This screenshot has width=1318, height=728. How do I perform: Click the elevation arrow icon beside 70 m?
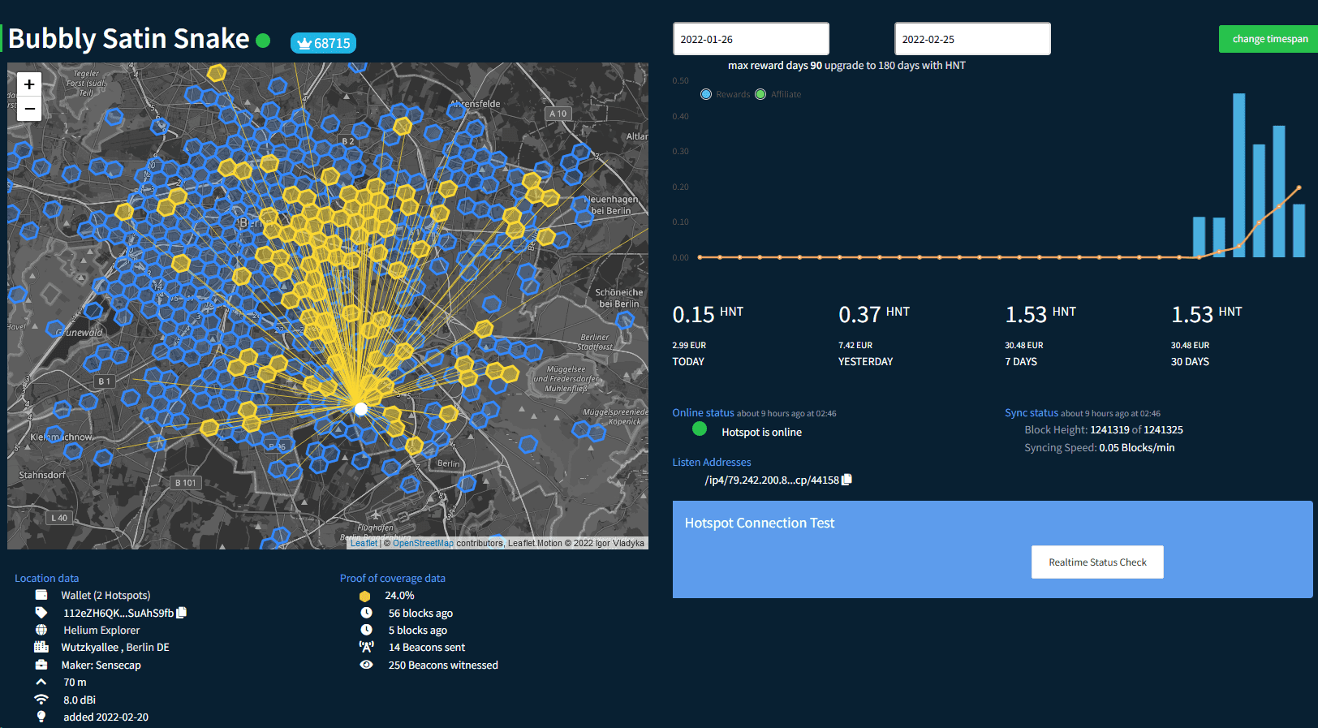41,682
